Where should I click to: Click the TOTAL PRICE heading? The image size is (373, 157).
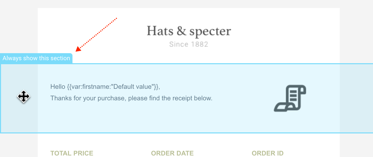pos(72,153)
